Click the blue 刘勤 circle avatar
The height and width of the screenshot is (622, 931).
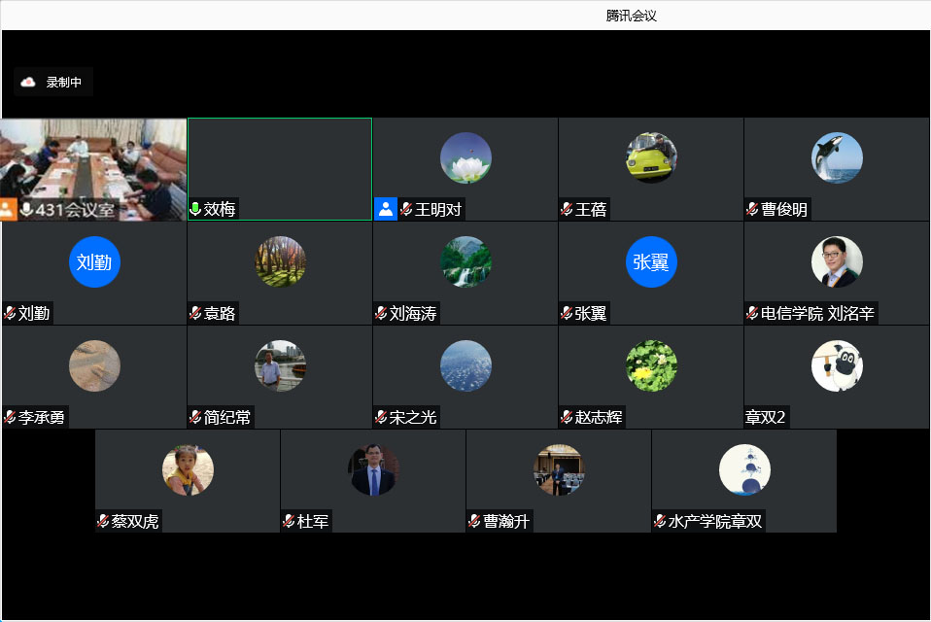point(94,261)
